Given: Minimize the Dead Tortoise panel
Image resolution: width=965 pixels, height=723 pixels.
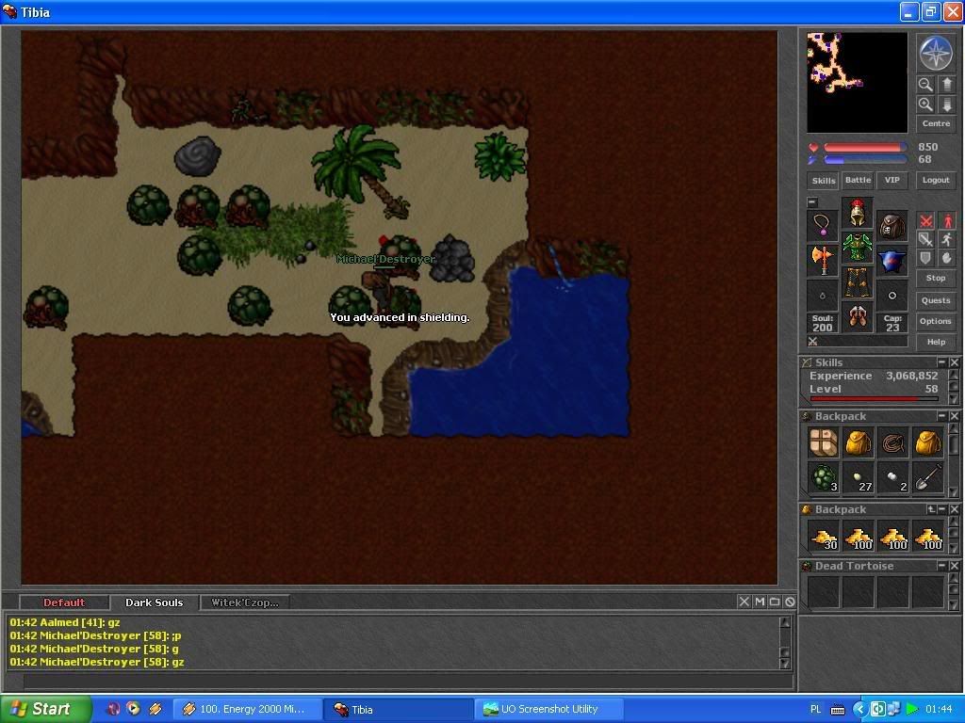Looking at the screenshot, I should point(941,566).
